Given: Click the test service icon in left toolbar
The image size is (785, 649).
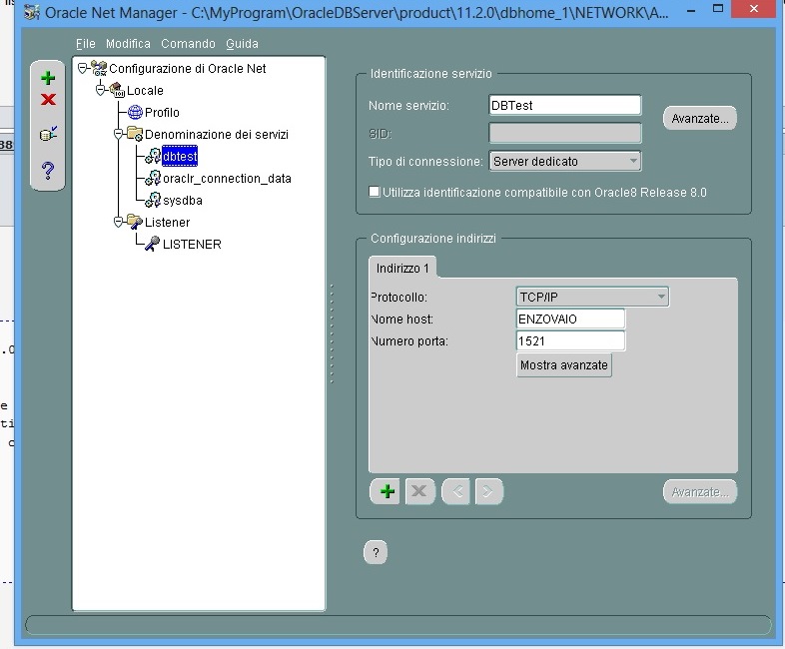Looking at the screenshot, I should pos(48,134).
